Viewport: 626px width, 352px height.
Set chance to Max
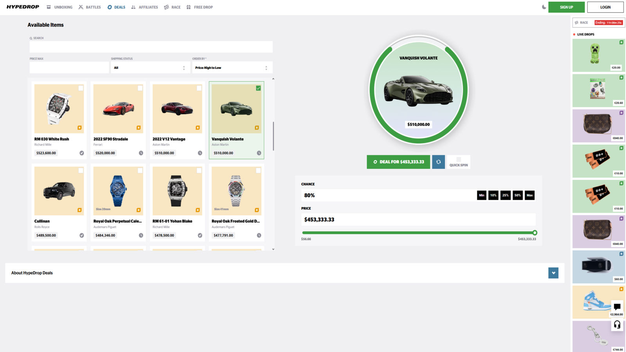coord(529,195)
